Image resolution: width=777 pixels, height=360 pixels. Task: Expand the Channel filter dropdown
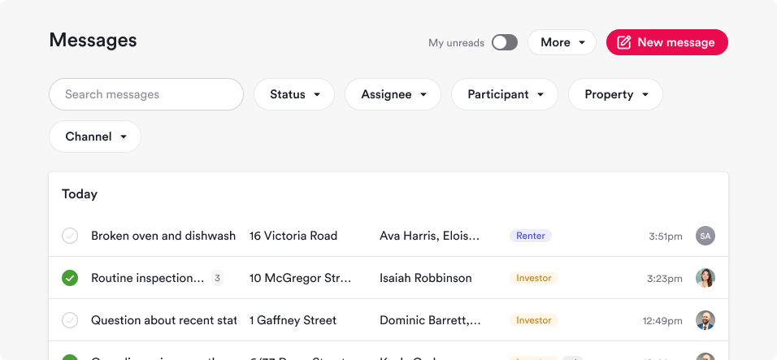click(x=95, y=137)
